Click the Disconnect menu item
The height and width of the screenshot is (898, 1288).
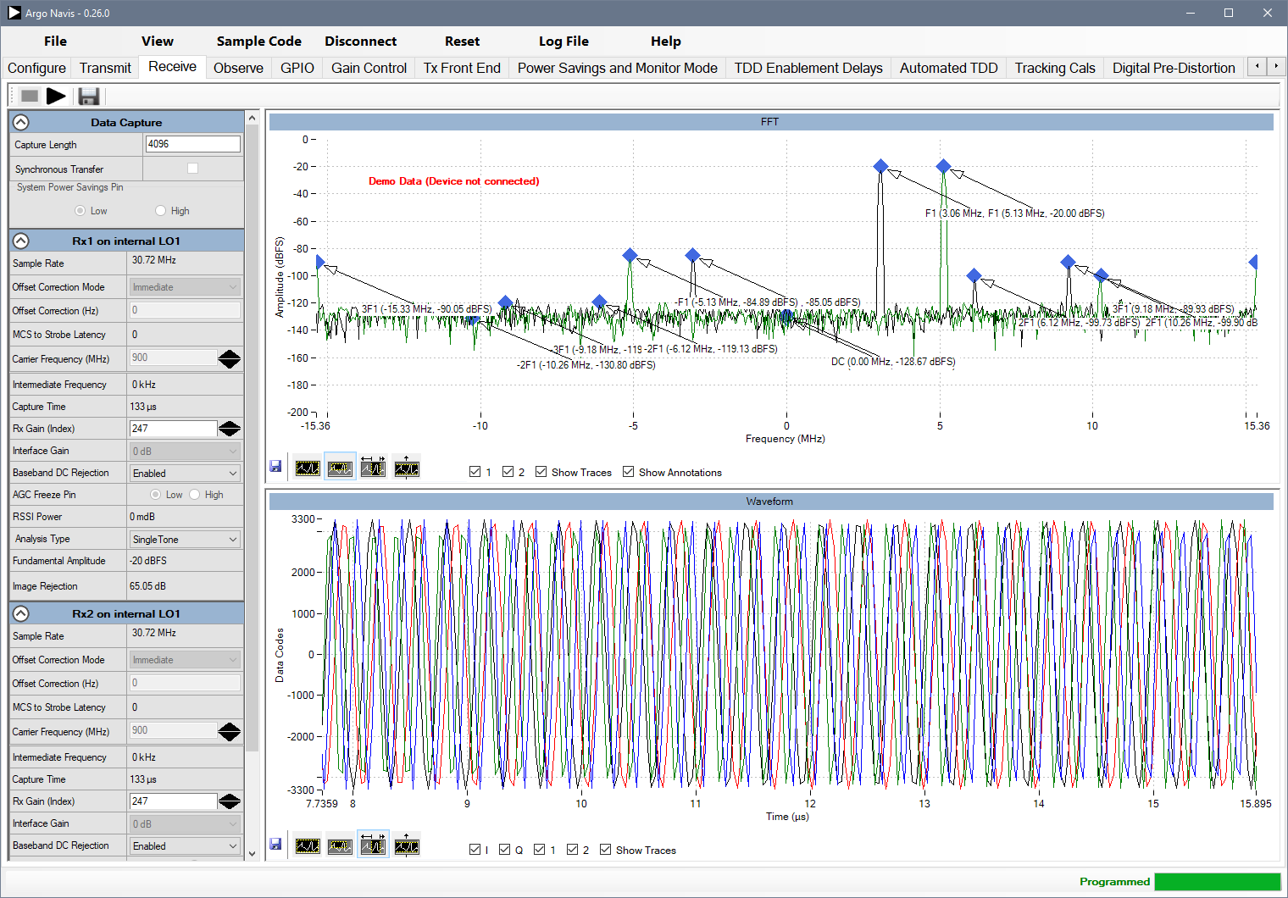(361, 42)
